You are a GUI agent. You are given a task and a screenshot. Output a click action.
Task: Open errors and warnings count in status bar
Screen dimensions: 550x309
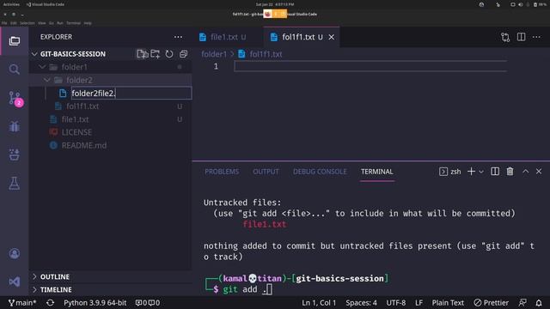[x=148, y=303]
